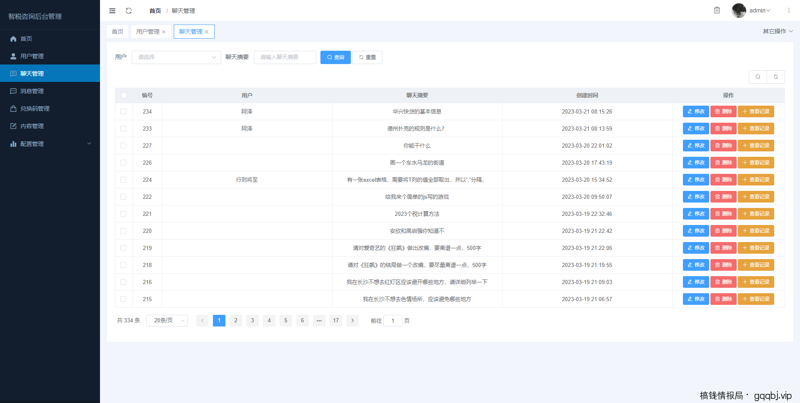Check the checkbox for record 222

point(123,197)
